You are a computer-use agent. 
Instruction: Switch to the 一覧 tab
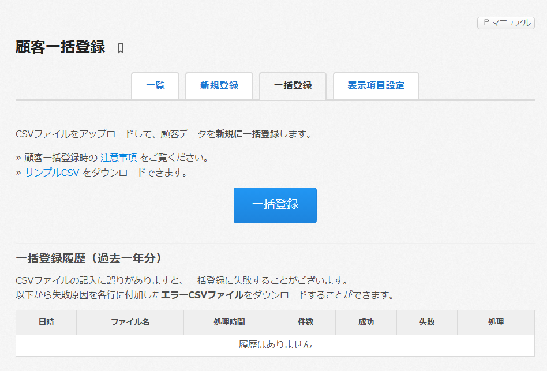(x=155, y=85)
